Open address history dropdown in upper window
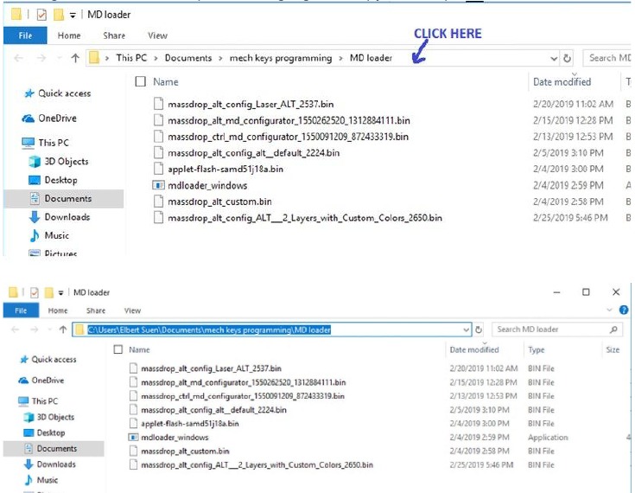Image resolution: width=635 pixels, height=493 pixels. point(554,59)
